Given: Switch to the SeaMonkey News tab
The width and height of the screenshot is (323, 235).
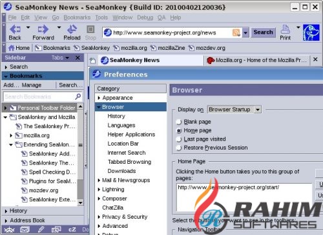Looking at the screenshot, I should 151,60.
